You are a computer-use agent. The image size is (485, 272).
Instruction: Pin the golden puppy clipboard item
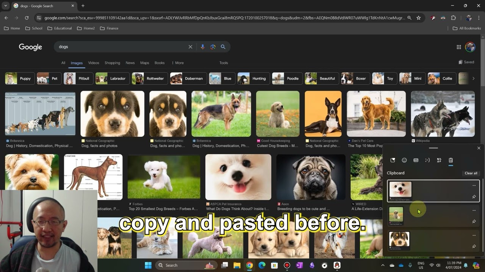474,221
